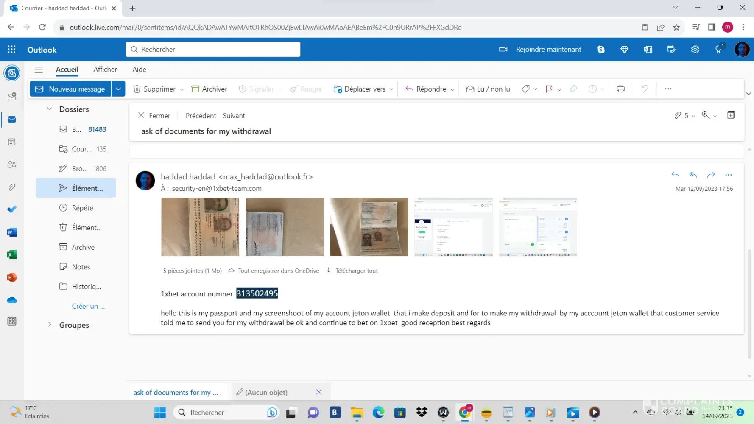The width and height of the screenshot is (754, 424).
Task: Expand the Répondre dropdown arrow
Action: pyautogui.click(x=452, y=89)
